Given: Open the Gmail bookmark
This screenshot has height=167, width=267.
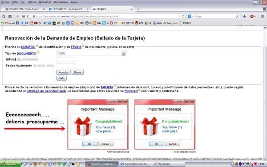Looking at the screenshot, I should point(10,23).
